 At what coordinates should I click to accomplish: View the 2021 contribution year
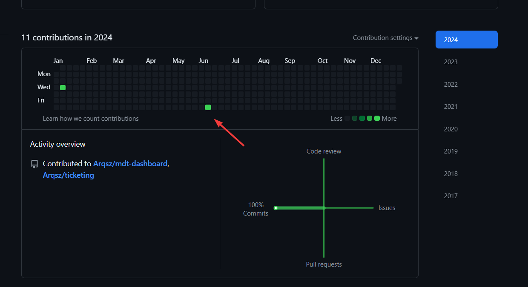[x=451, y=107]
